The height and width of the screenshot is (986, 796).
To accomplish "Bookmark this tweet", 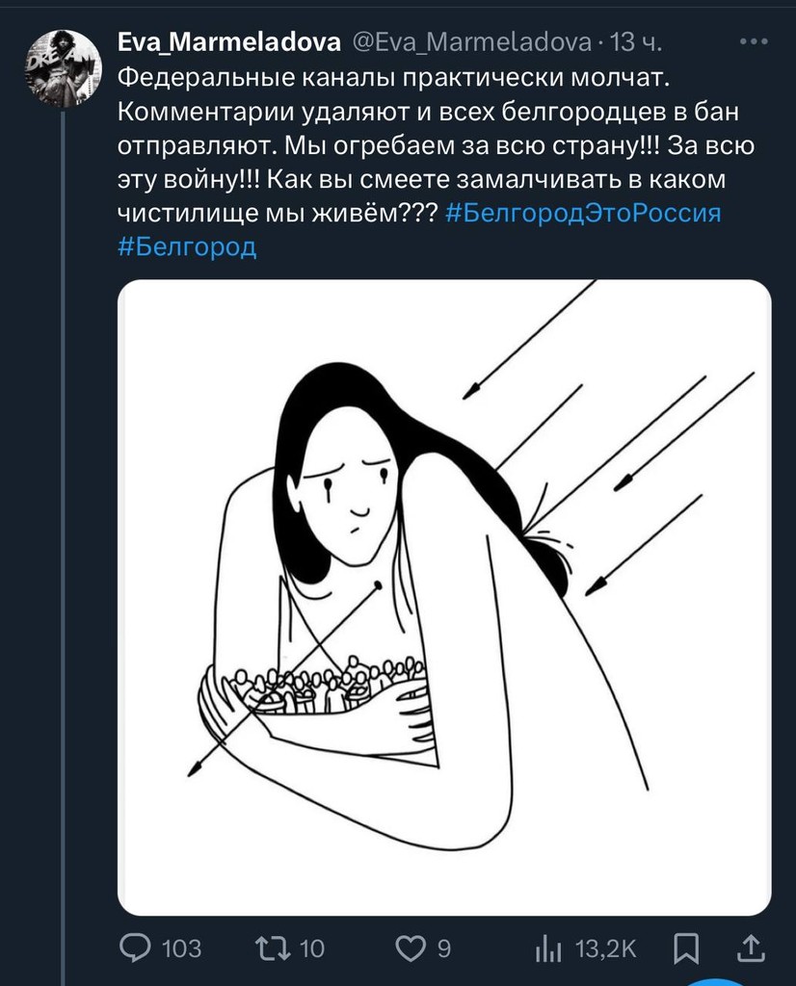I will coord(686,947).
